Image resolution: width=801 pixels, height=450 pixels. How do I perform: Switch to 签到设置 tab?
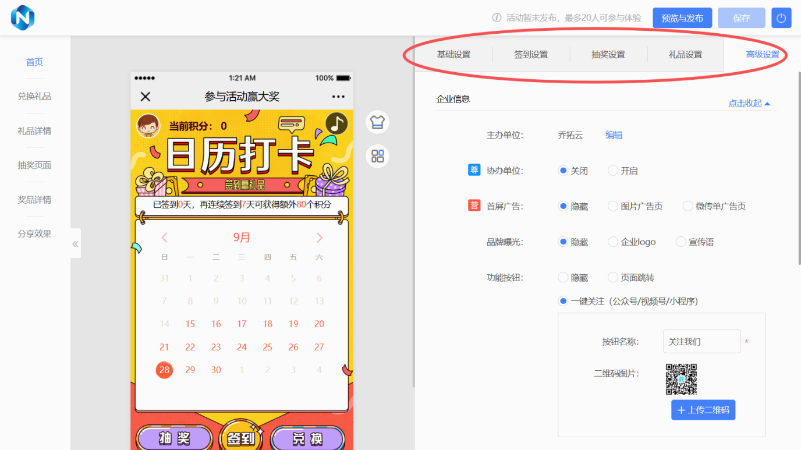click(531, 55)
